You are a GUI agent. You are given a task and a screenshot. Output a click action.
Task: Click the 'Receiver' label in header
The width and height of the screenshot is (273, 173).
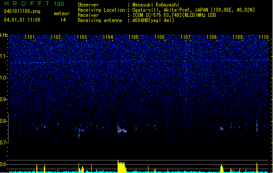pyautogui.click(x=88, y=15)
